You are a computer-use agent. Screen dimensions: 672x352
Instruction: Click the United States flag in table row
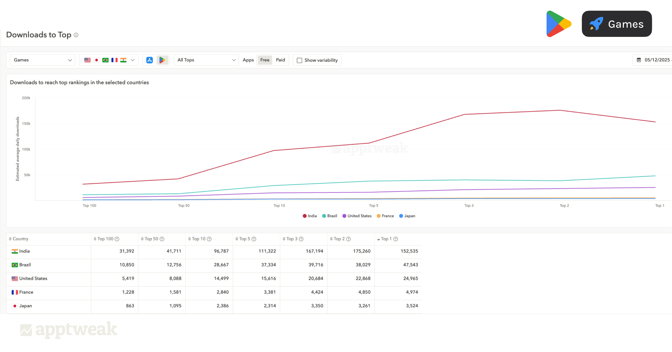[x=15, y=279]
